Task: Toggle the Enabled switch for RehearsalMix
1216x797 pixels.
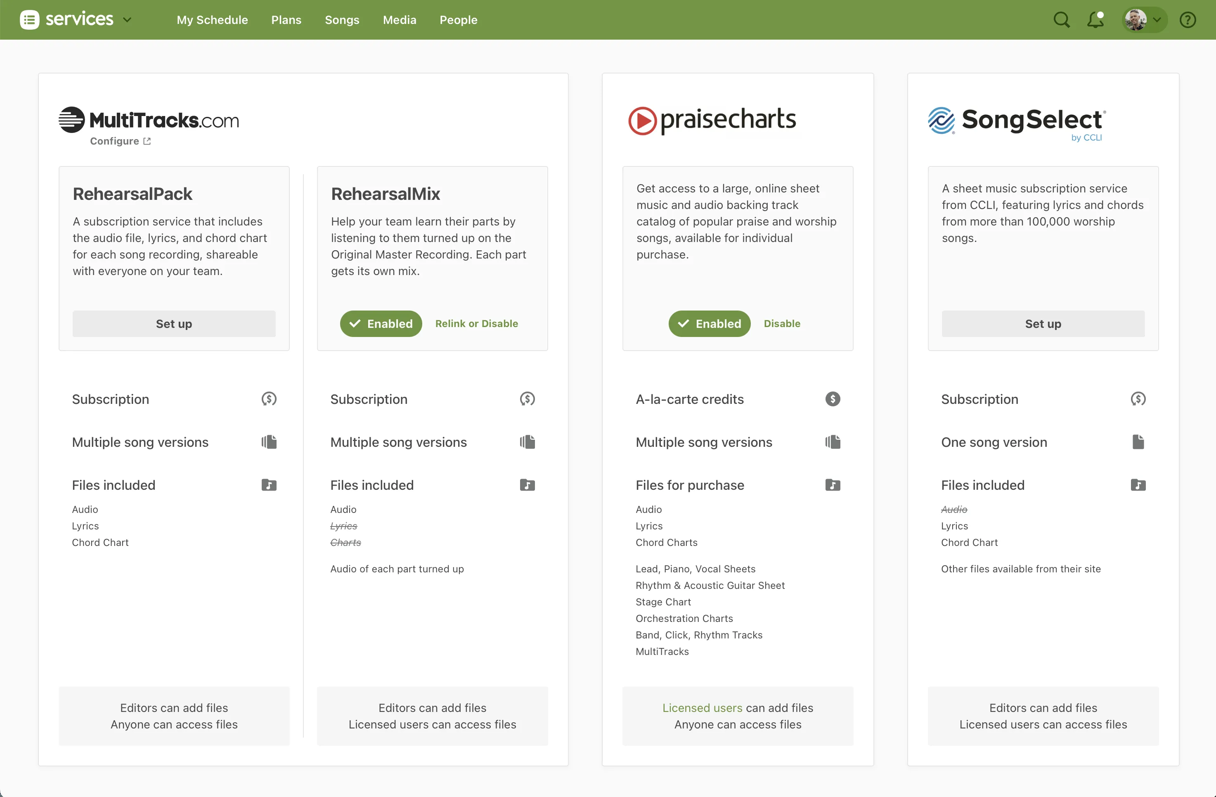Action: [381, 323]
